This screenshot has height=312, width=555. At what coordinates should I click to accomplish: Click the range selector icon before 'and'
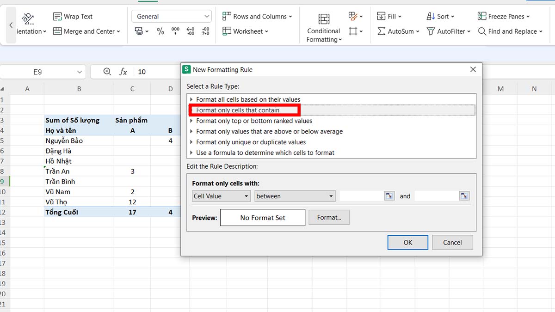pyautogui.click(x=389, y=196)
